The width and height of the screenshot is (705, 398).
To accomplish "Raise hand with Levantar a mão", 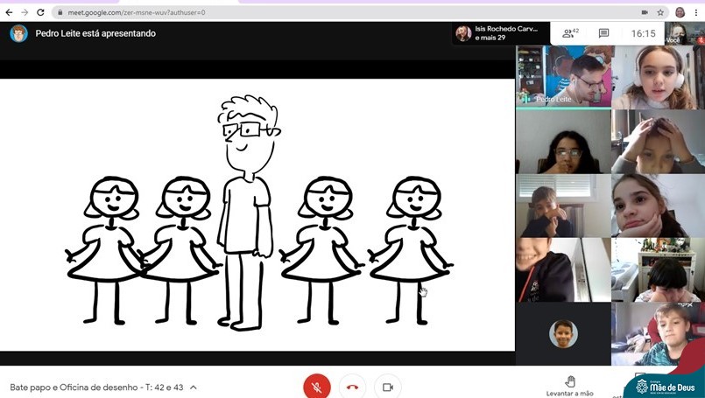I will pyautogui.click(x=569, y=386).
